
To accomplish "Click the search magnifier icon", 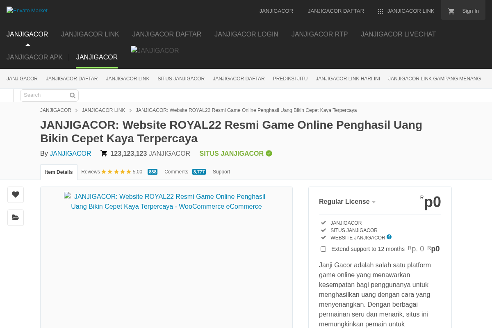I will pos(72,95).
